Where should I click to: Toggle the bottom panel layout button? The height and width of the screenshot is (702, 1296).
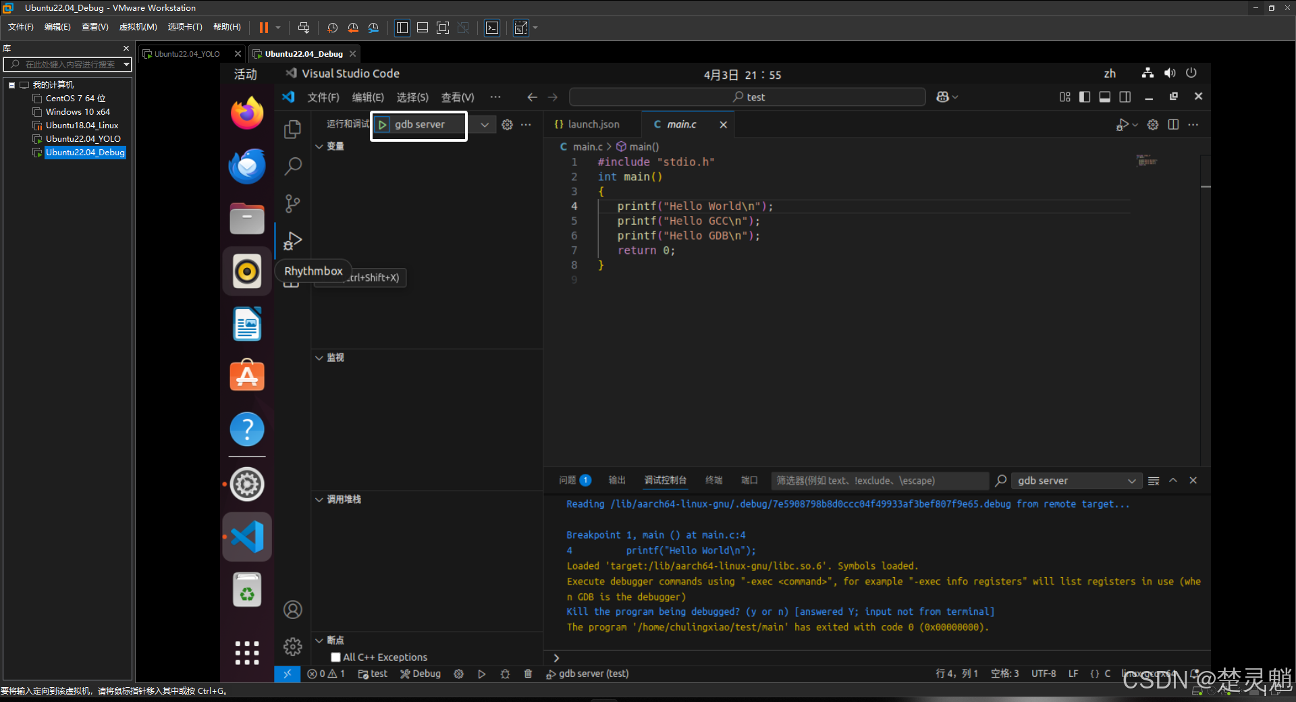[1105, 97]
